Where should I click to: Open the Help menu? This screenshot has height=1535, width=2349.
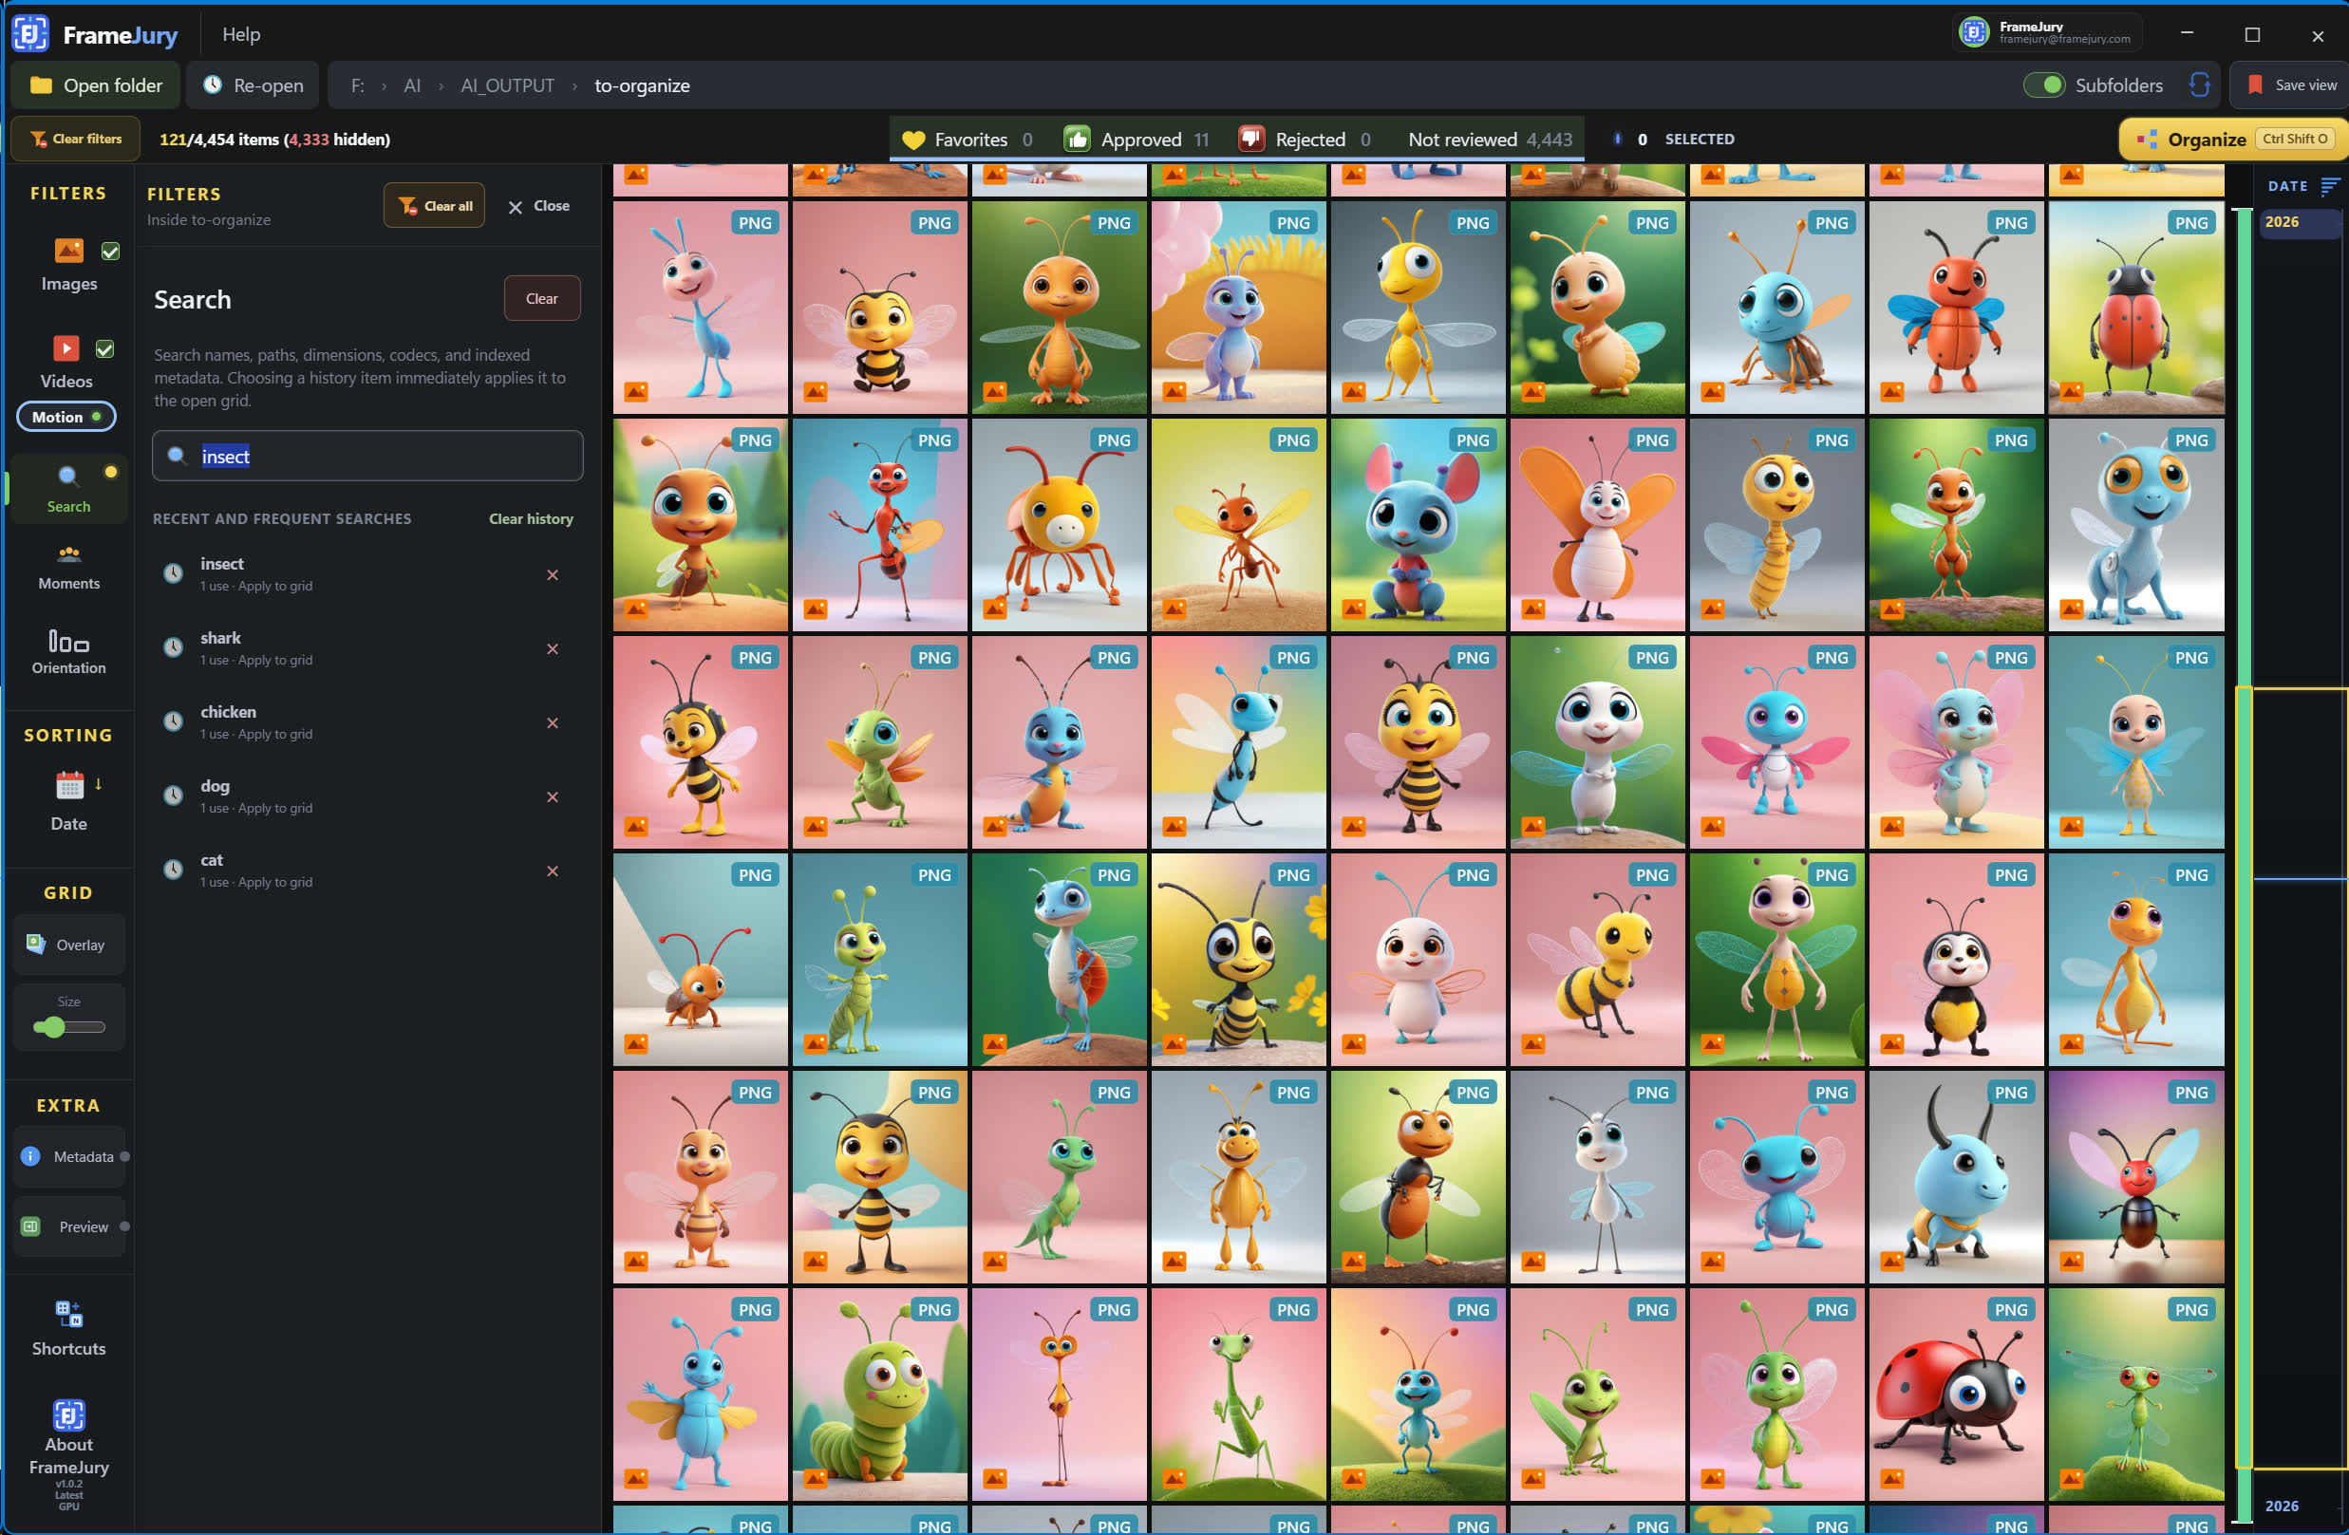(241, 34)
